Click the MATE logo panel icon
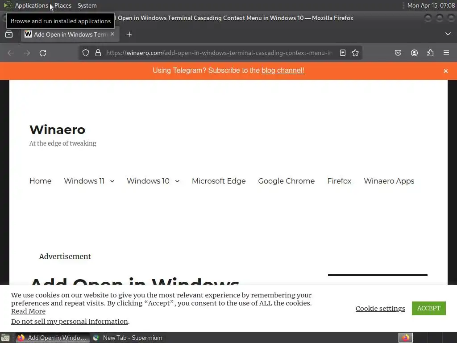Image resolution: width=457 pixels, height=343 pixels. pos(7,5)
